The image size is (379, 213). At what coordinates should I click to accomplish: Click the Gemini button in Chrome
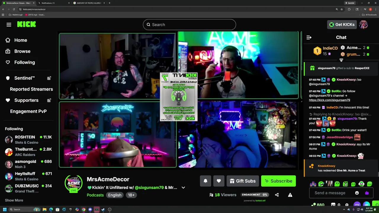click(349, 3)
